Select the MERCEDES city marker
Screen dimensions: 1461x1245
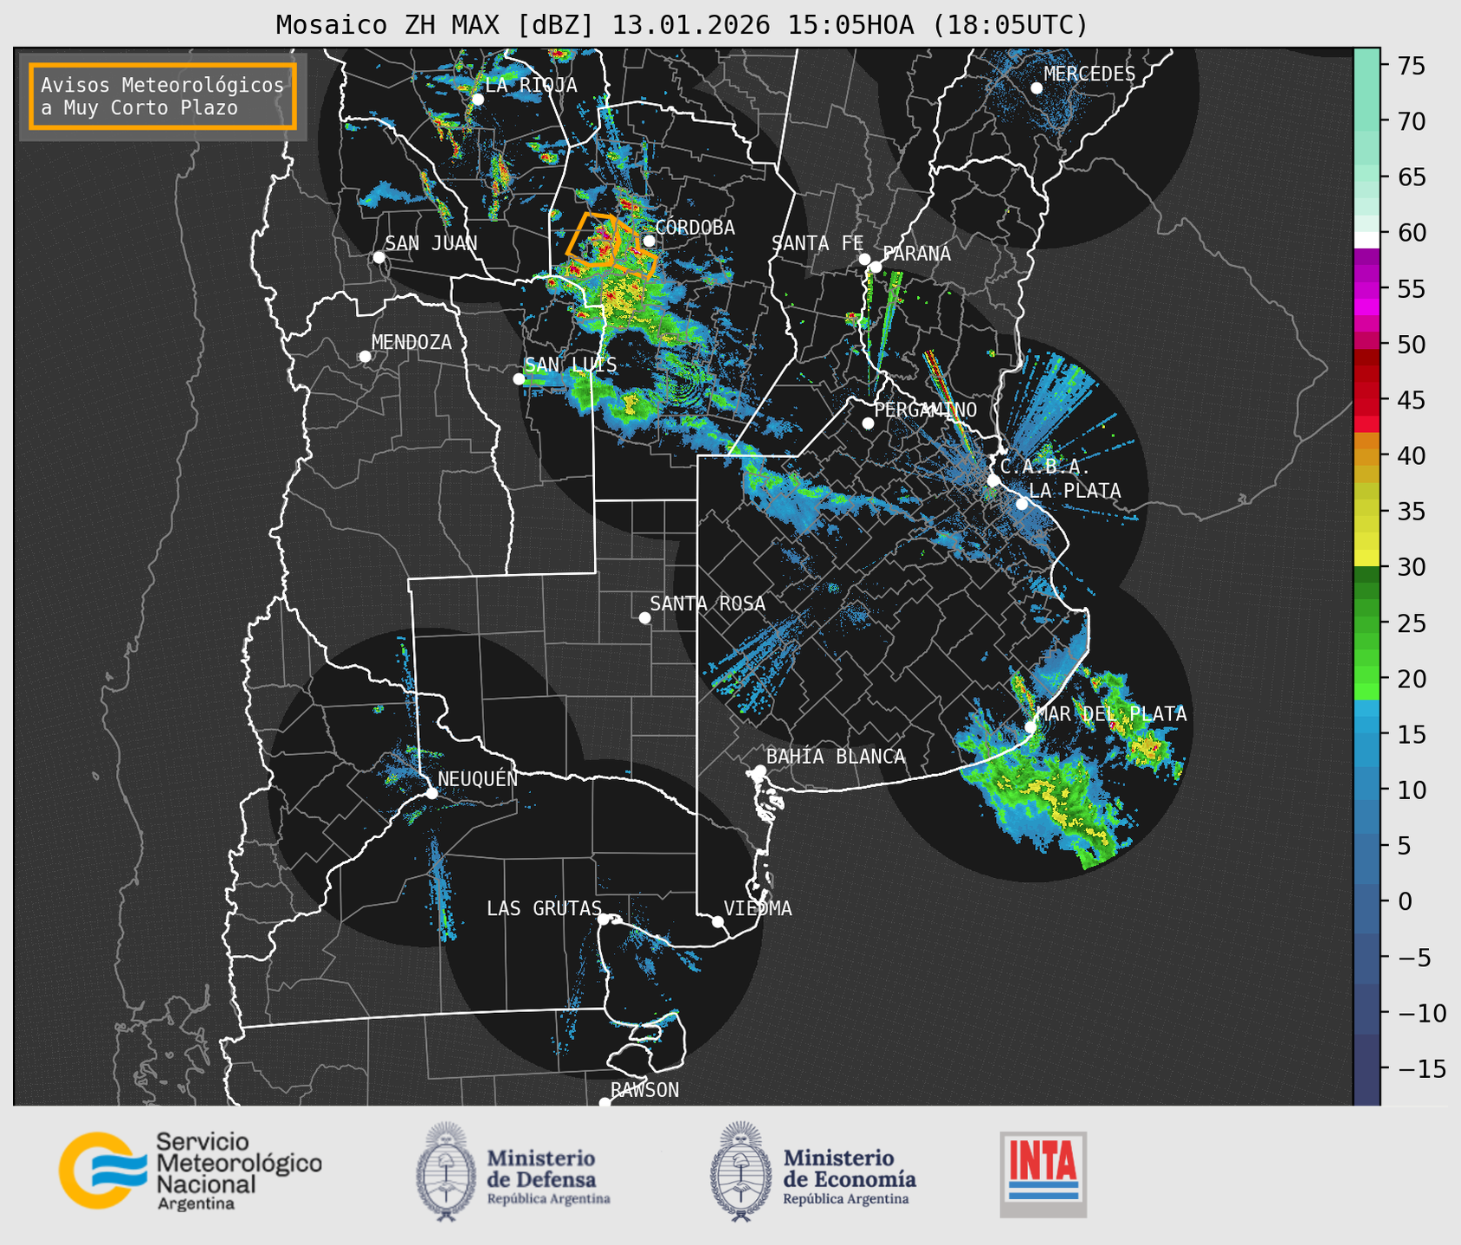point(1037,88)
